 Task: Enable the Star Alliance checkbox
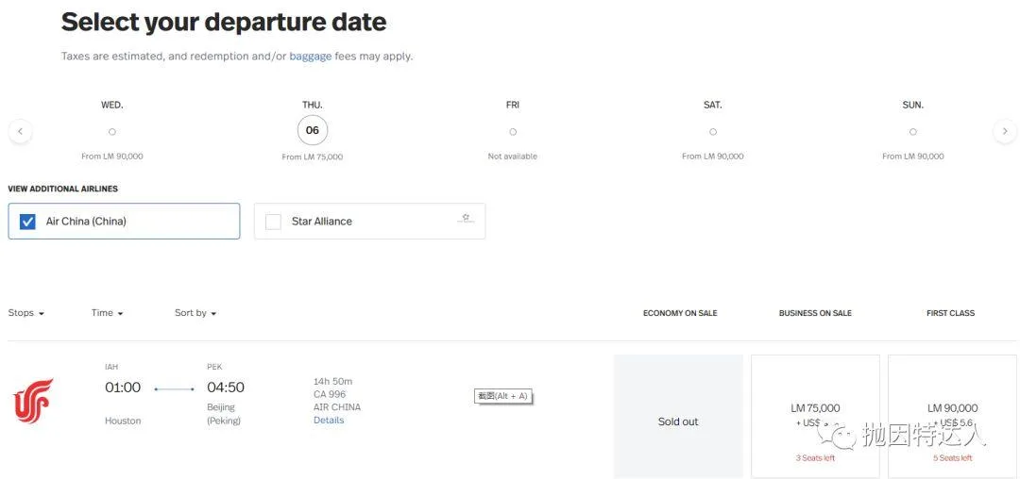pos(273,222)
